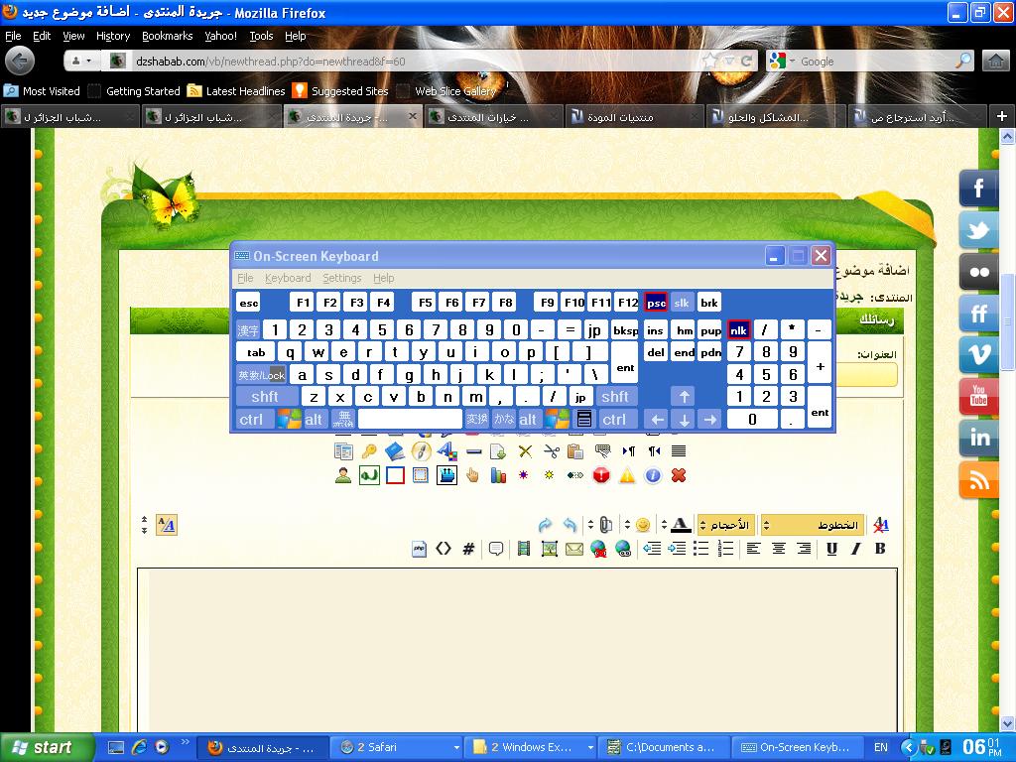Screen dimensions: 1016x762
Task: Wrap selection with PHP code tag icon
Action: [419, 549]
